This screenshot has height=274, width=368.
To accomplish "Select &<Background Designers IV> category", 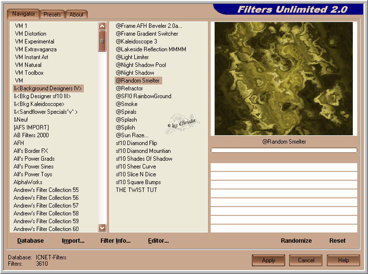I will click(48, 88).
